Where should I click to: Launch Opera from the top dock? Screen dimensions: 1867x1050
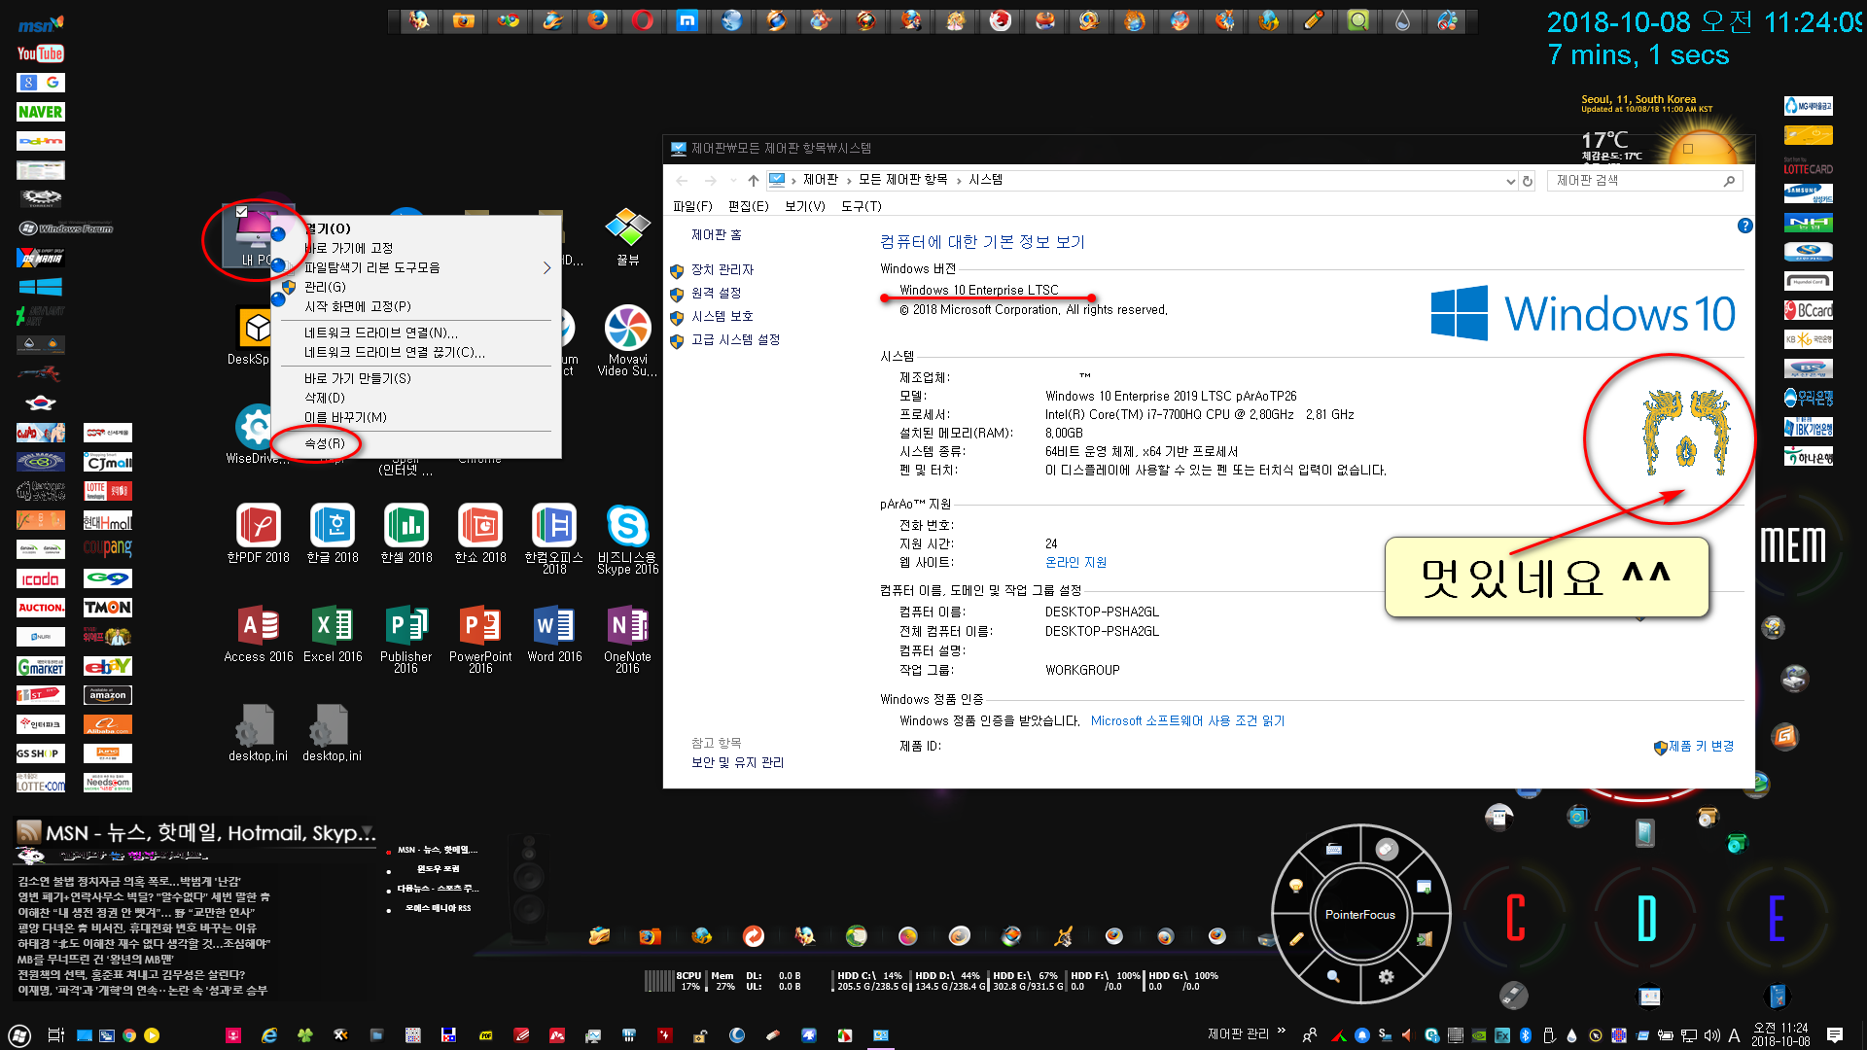tap(643, 20)
